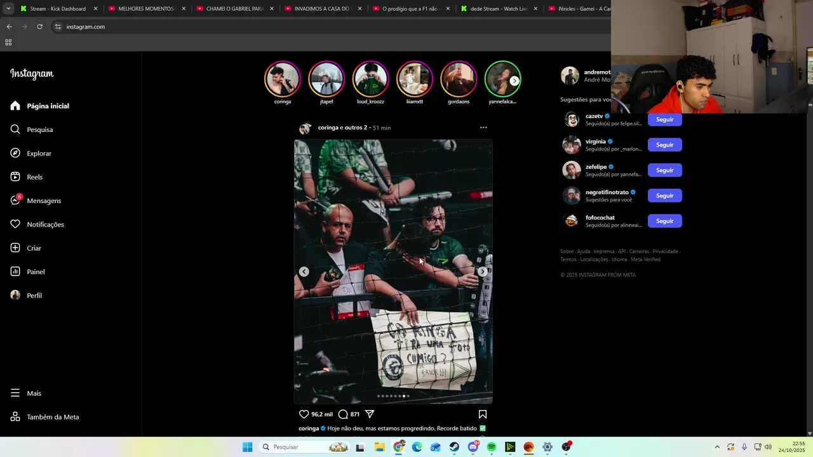Viewport: 813px width, 457px height.
Task: Open comments on the post
Action: [x=343, y=414]
